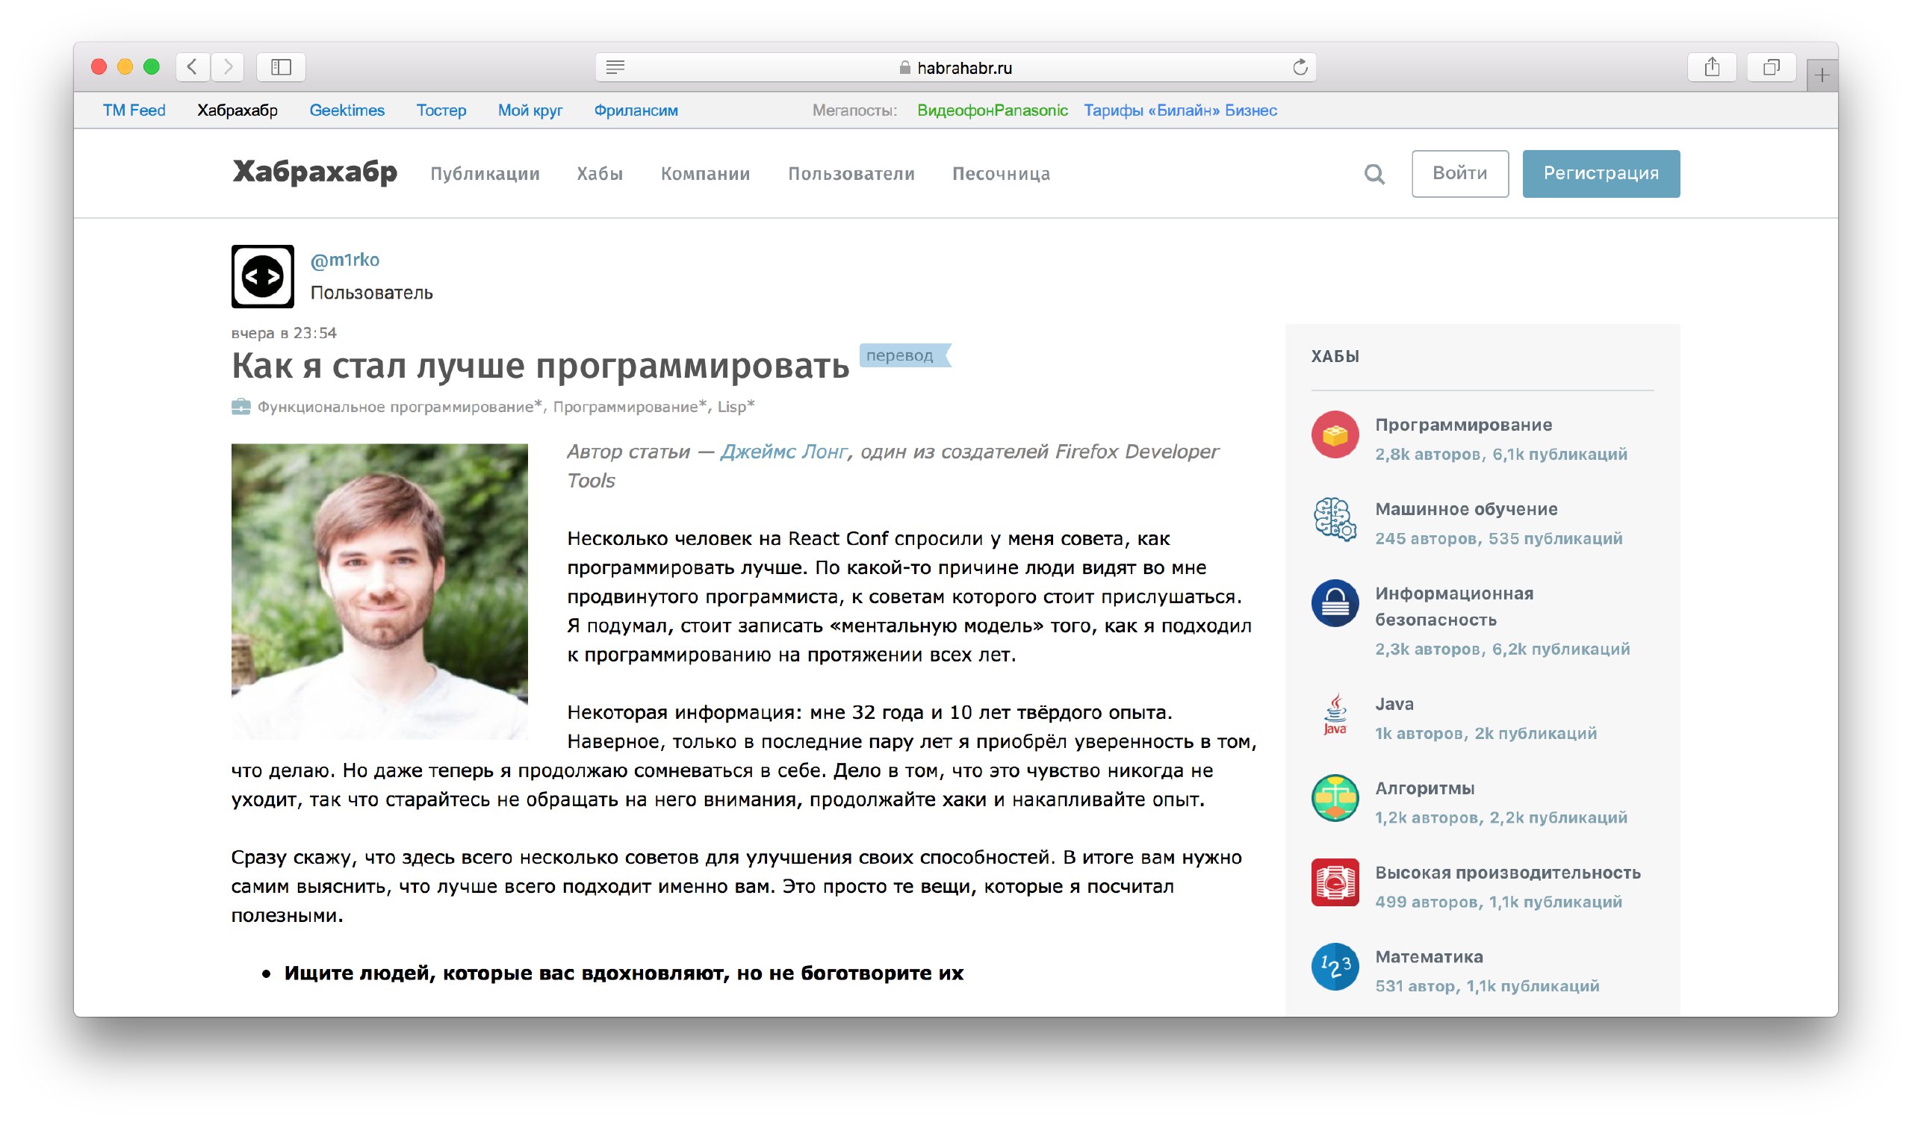Screen dimensions: 1912x1122
Task: Click the Войти login button
Action: (1459, 174)
